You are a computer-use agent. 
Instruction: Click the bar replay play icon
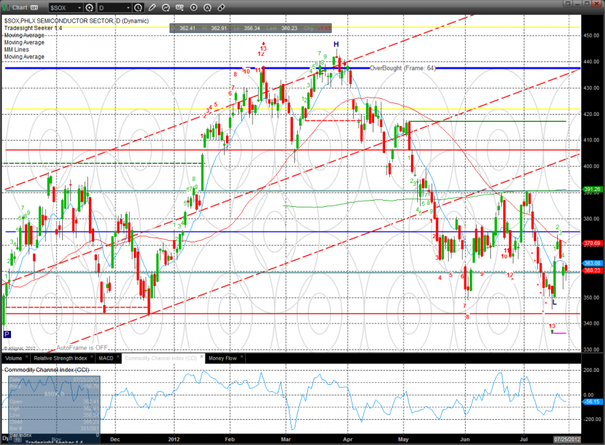(x=194, y=8)
